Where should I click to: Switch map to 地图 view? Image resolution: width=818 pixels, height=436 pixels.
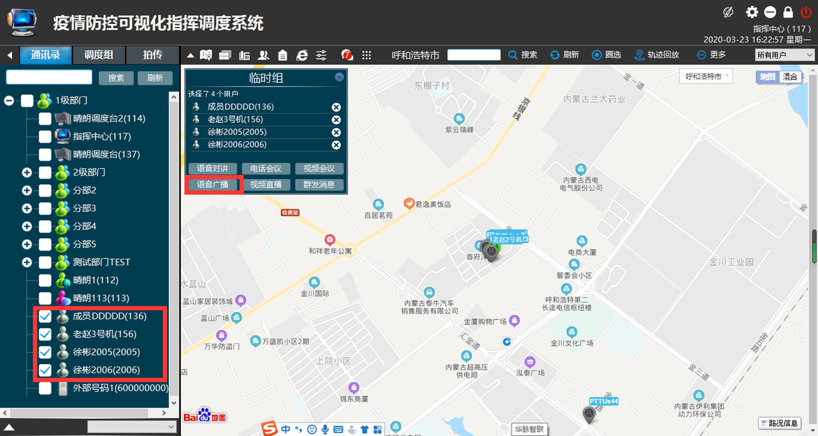767,77
